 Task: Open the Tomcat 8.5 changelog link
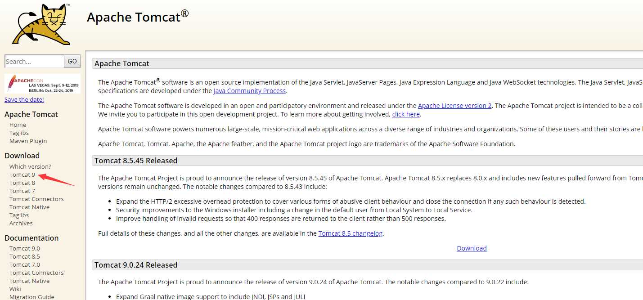tap(351, 233)
